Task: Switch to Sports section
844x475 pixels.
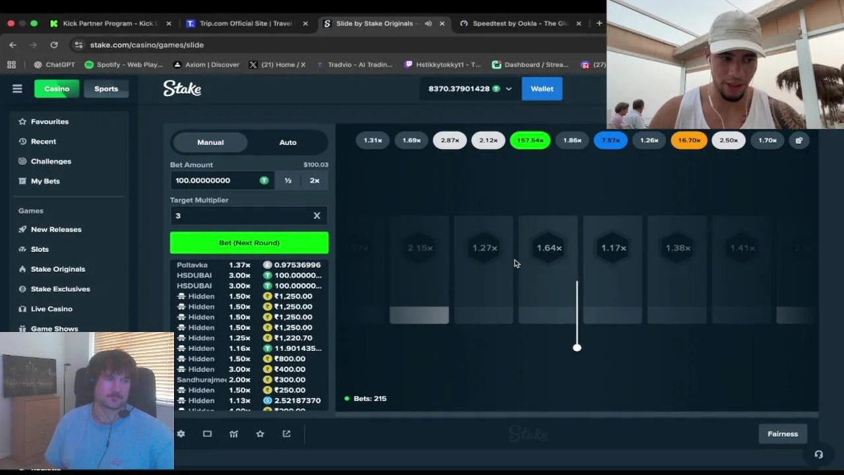Action: click(x=106, y=88)
